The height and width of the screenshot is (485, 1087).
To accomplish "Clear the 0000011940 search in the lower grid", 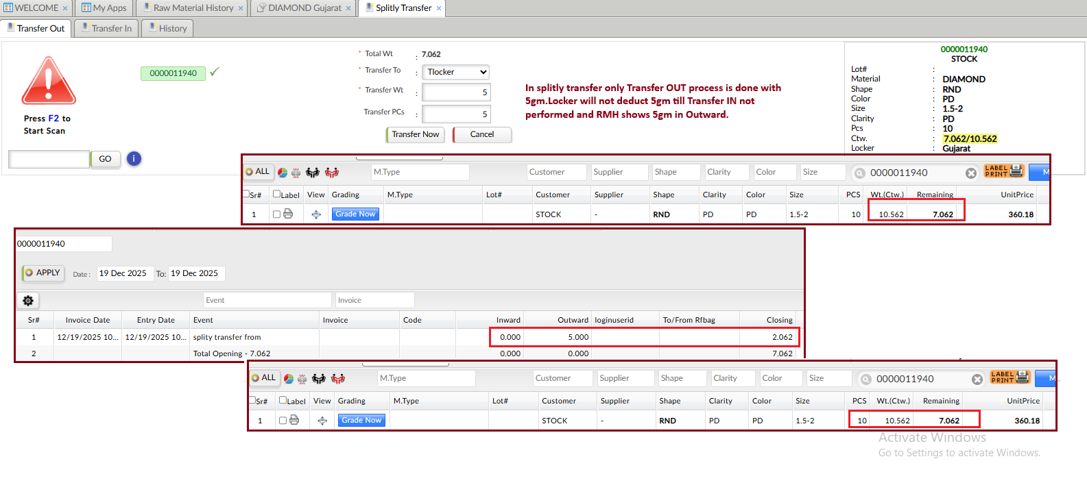I will 977,380.
